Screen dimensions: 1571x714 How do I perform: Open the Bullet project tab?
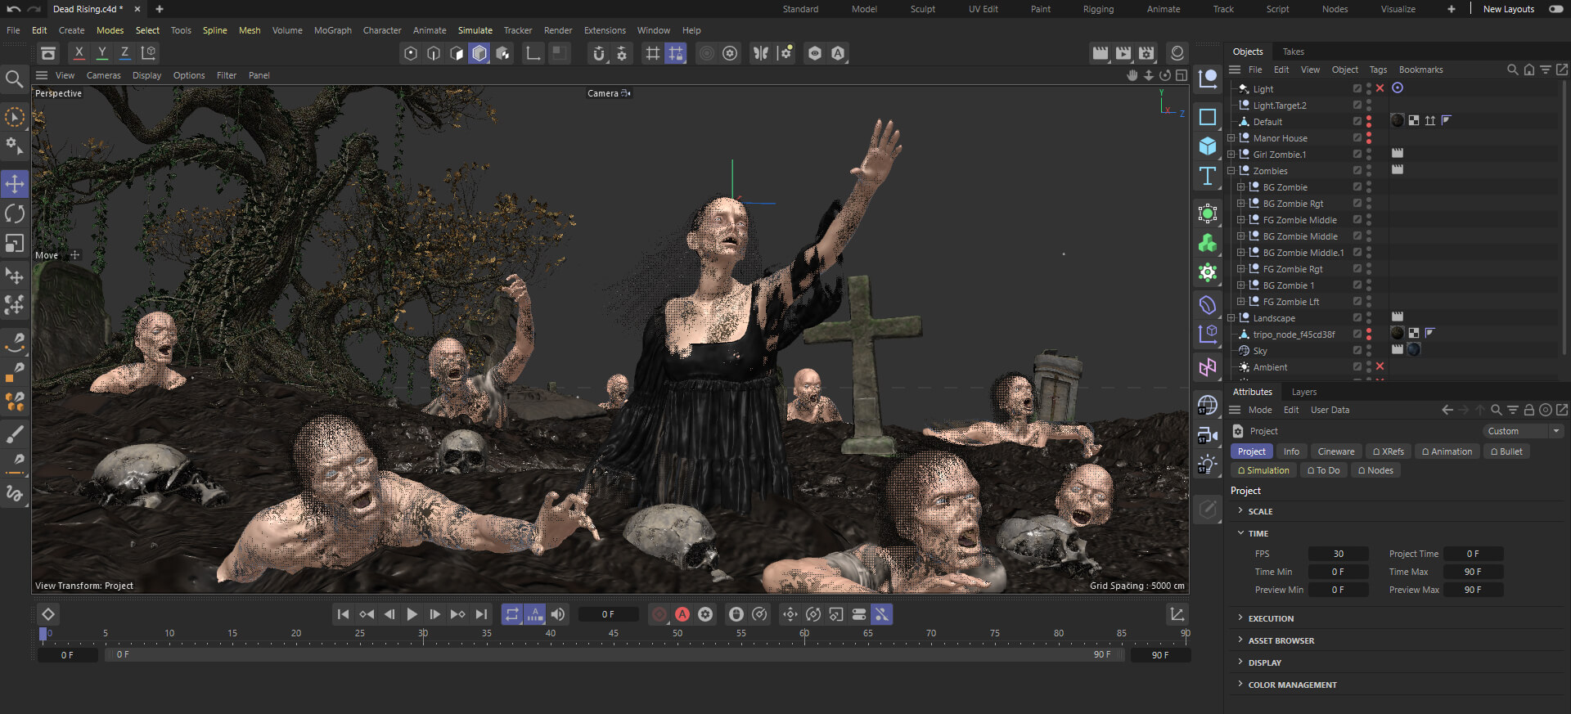pyautogui.click(x=1506, y=451)
